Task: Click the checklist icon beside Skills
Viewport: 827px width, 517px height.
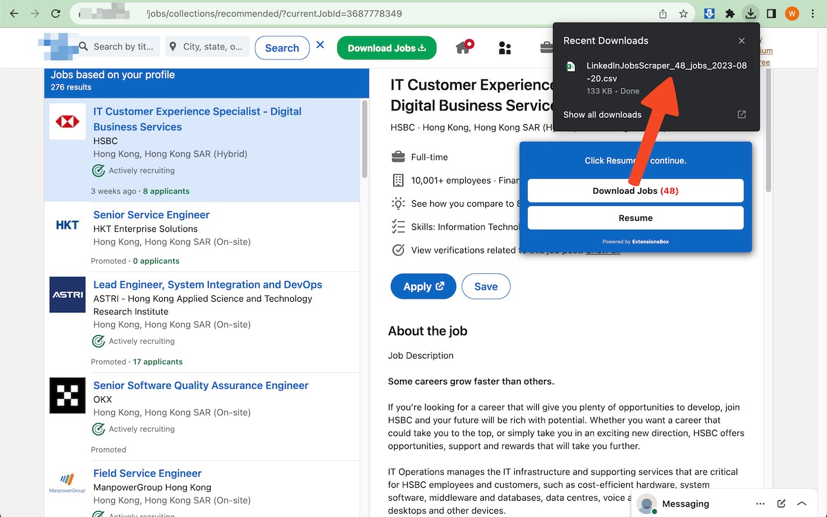Action: [398, 227]
